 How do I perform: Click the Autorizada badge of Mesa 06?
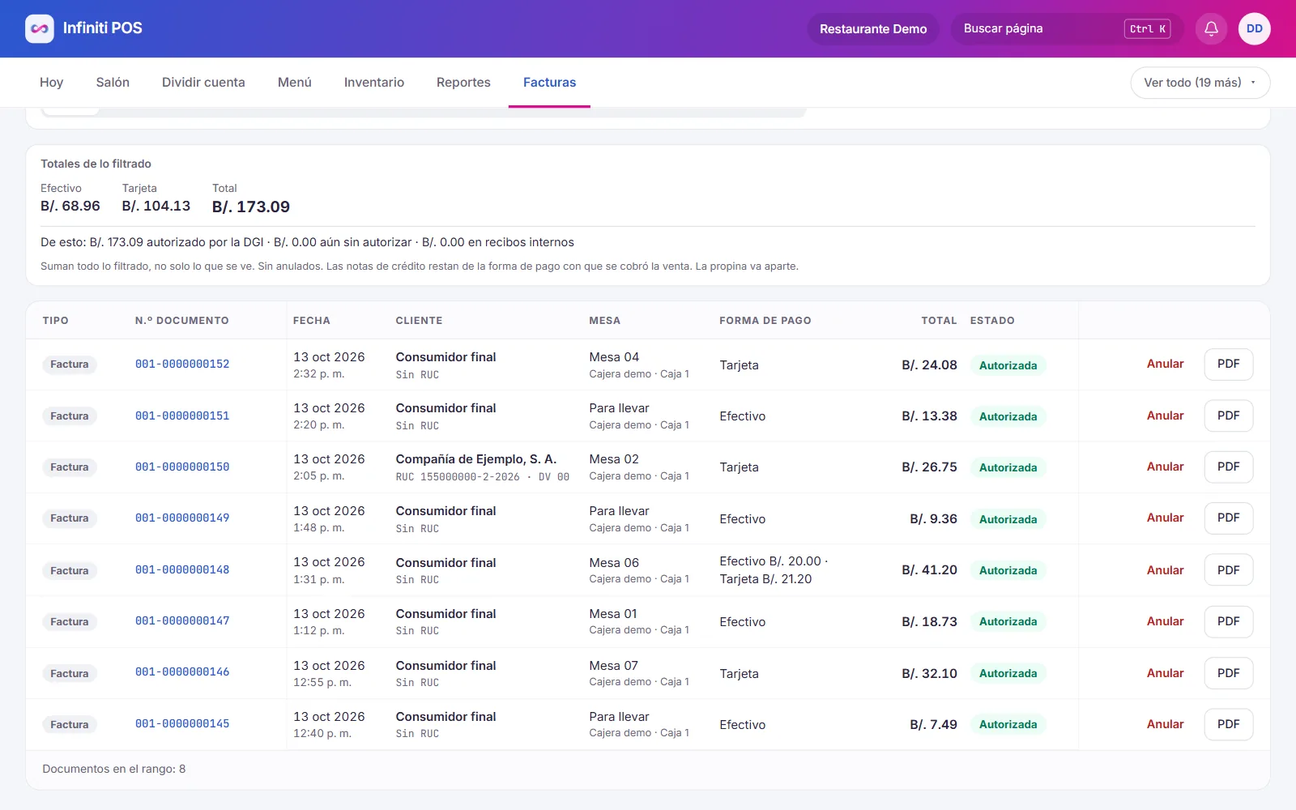pos(1008,570)
